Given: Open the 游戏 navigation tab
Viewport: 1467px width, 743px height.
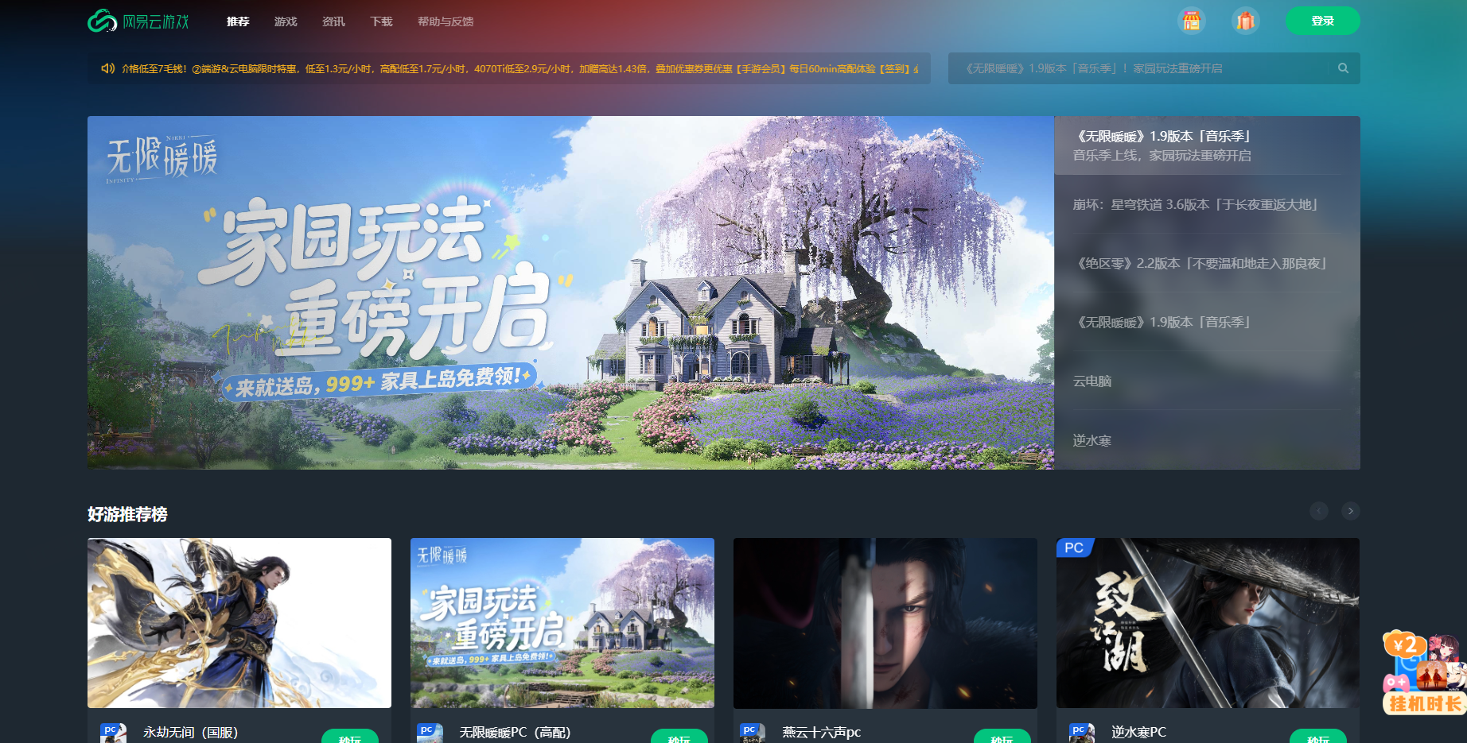Looking at the screenshot, I should coord(286,21).
